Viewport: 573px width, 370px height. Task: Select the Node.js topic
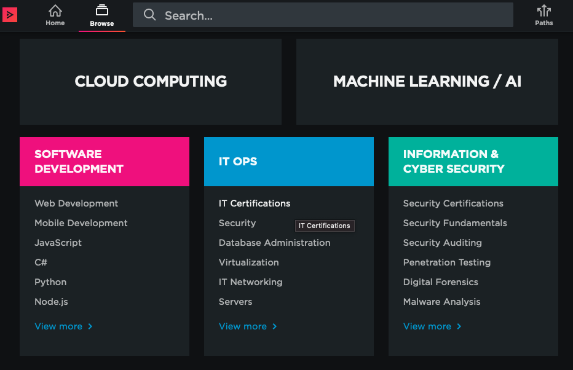coord(51,301)
